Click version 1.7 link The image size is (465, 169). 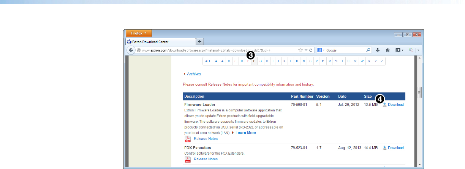[319, 148]
